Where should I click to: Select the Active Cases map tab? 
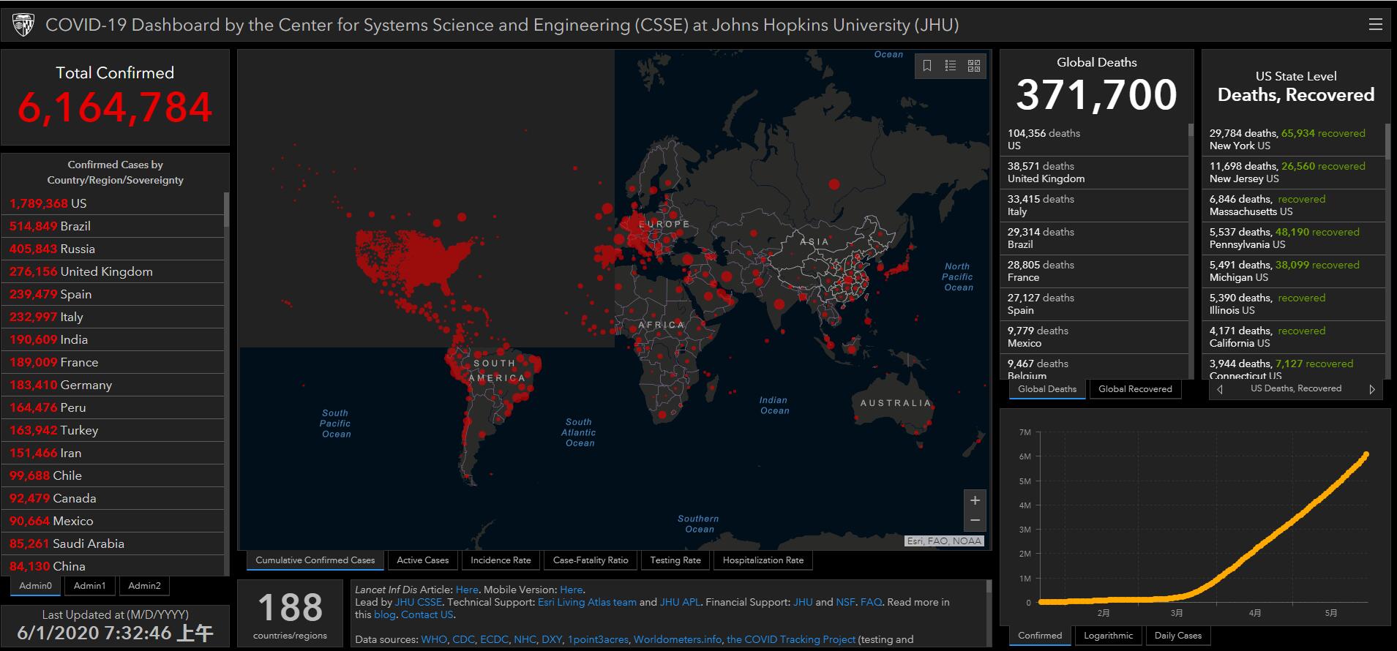422,560
